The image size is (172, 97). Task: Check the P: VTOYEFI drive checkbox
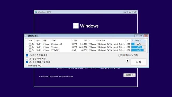pos(27,50)
